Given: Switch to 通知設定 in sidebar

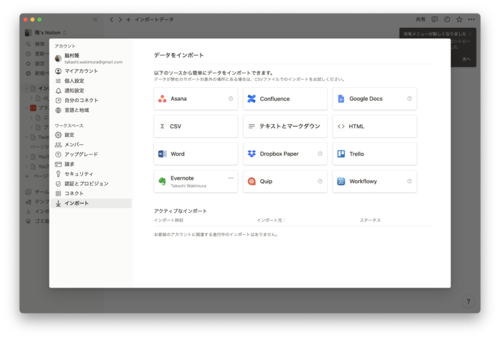Looking at the screenshot, I should tap(78, 90).
